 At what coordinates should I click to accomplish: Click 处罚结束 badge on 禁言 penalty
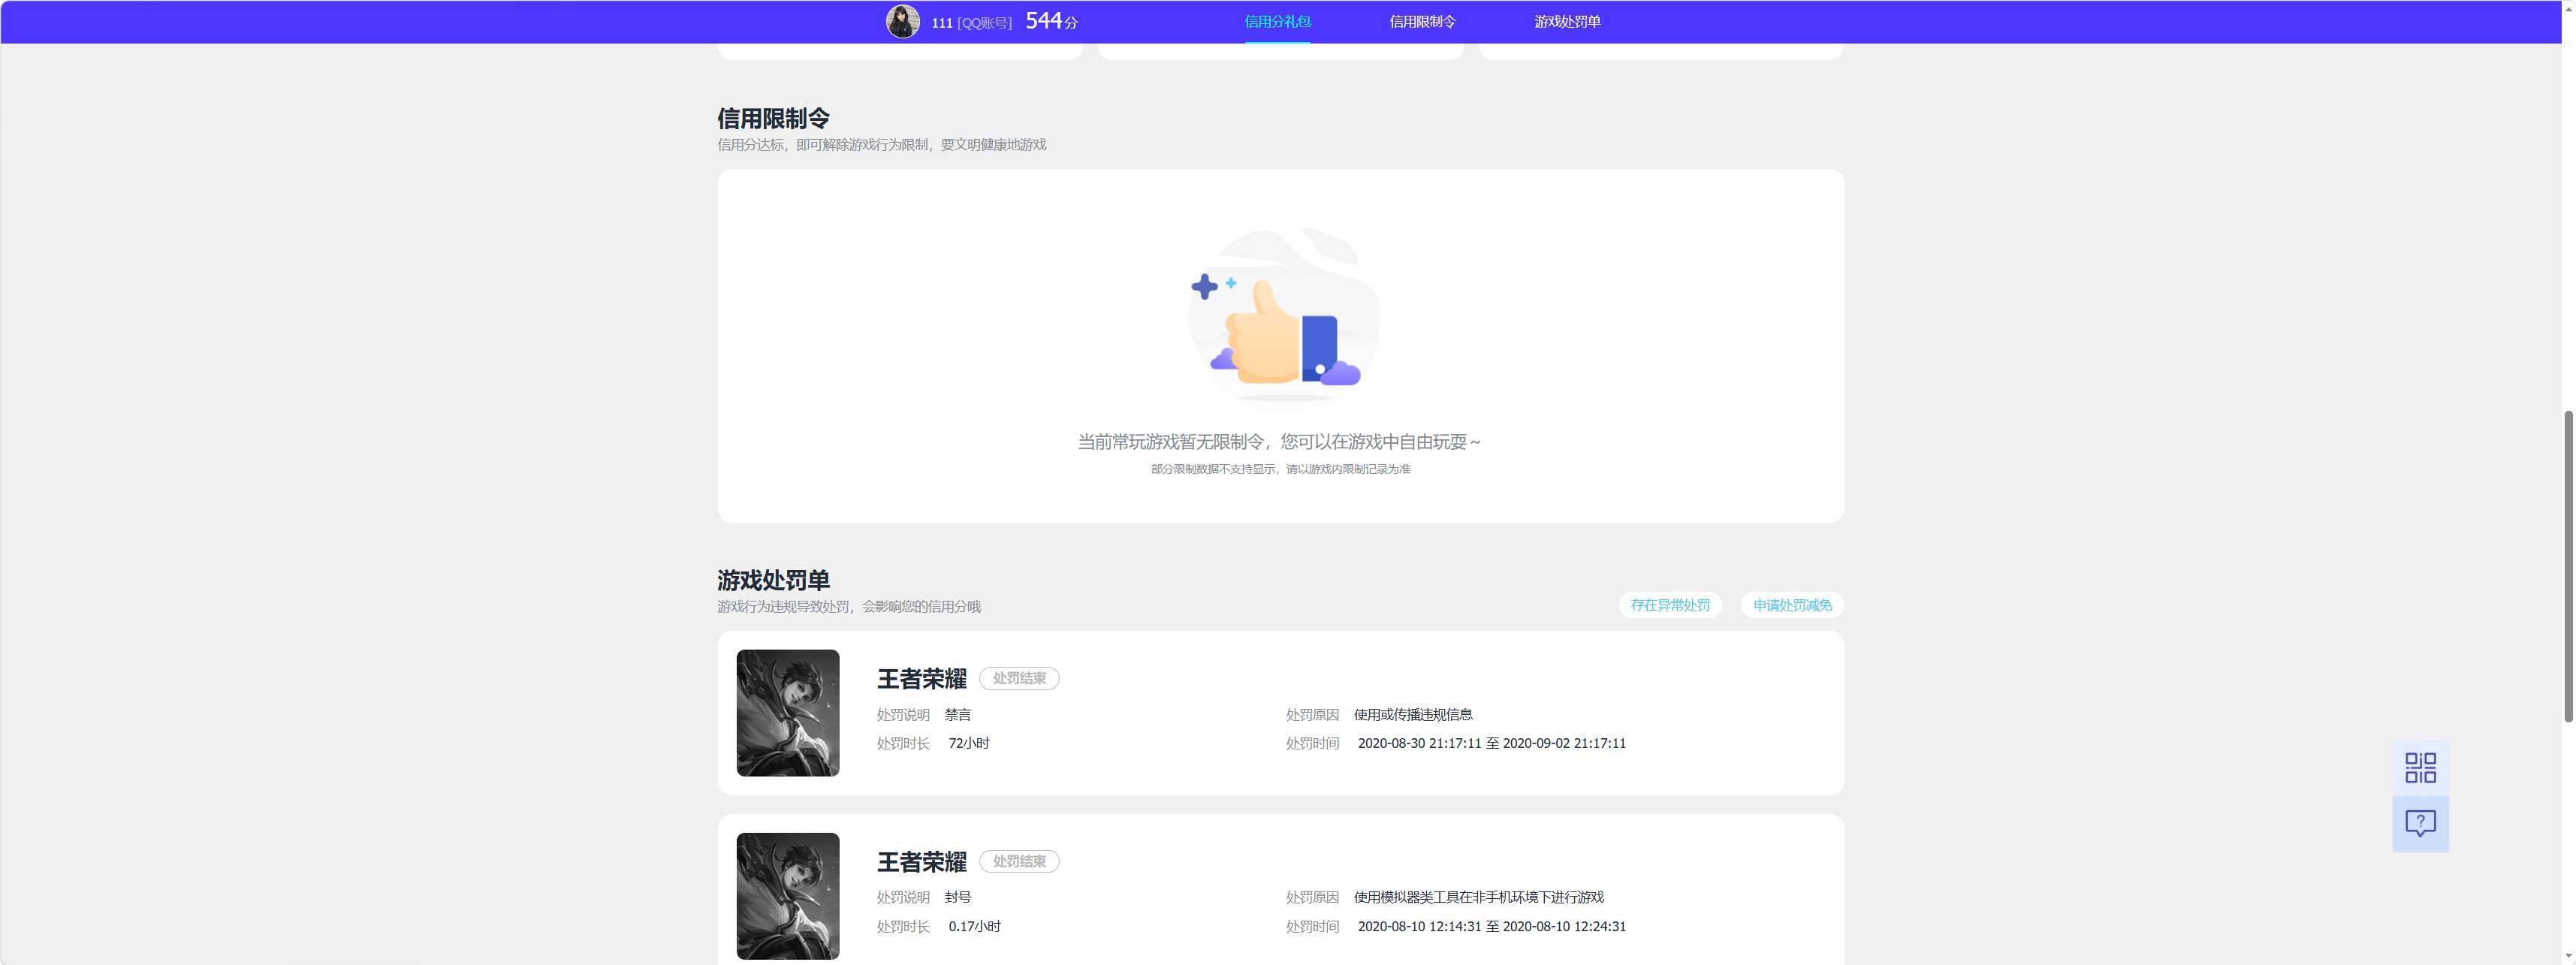(1019, 678)
